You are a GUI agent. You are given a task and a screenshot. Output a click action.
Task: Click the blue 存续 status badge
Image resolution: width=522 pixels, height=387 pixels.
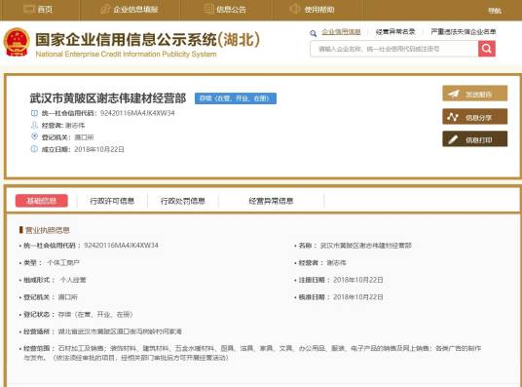coord(236,98)
